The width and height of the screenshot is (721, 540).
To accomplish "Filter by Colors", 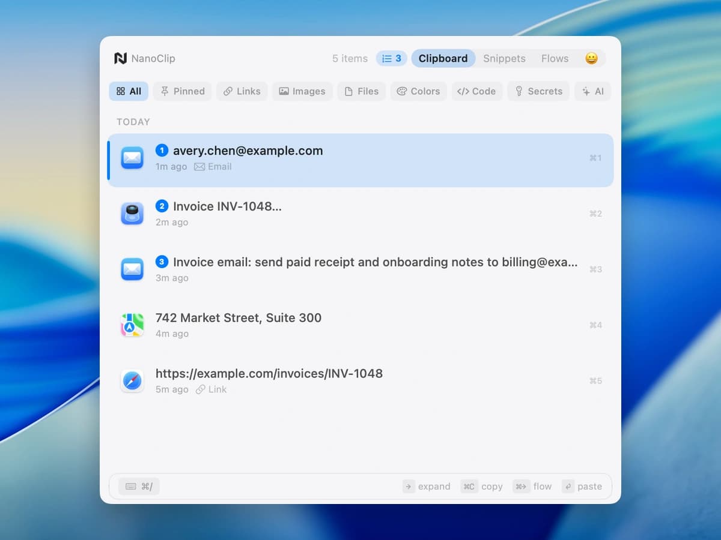I will pos(419,91).
